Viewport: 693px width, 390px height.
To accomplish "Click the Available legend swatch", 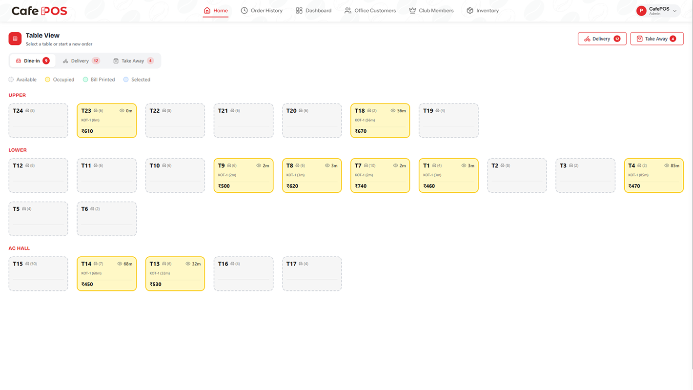I will (11, 80).
